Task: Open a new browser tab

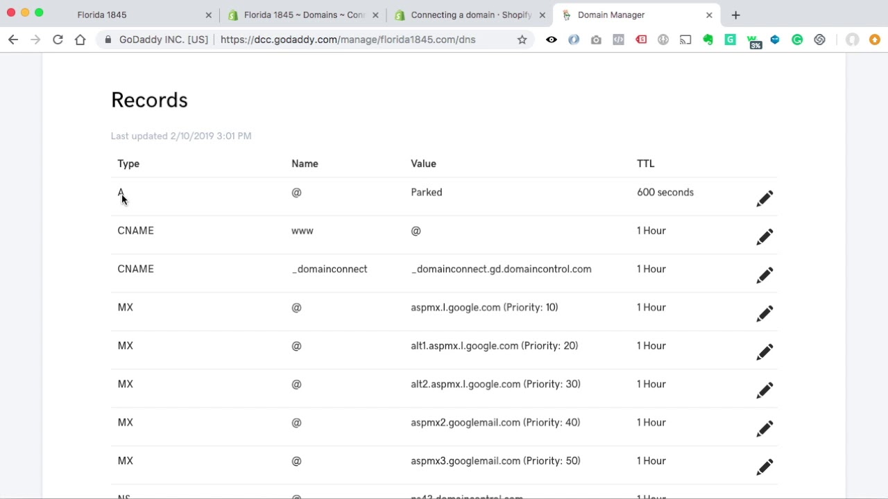Action: pyautogui.click(x=736, y=15)
